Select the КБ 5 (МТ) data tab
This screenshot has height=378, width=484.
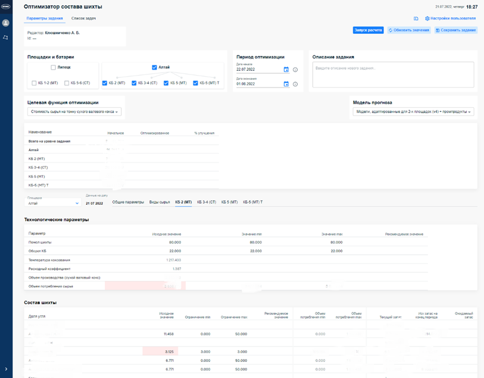click(x=229, y=202)
